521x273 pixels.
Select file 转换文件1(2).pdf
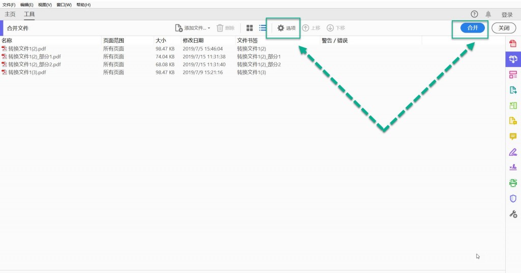coord(27,48)
